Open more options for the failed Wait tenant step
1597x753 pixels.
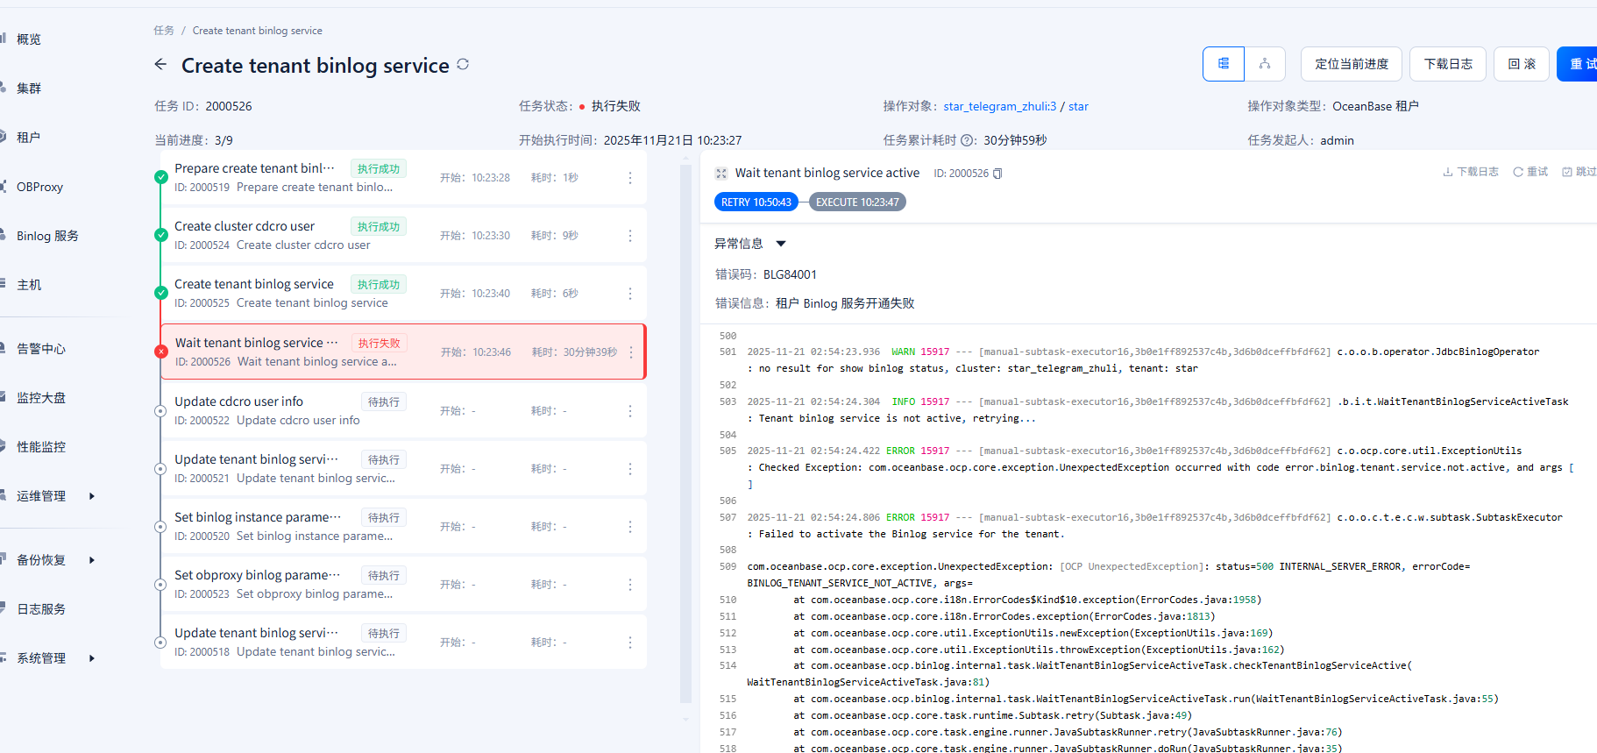630,352
